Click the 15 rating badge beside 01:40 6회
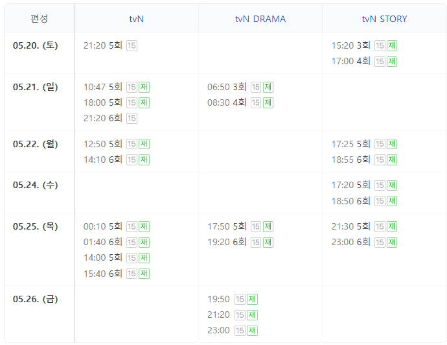 (132, 243)
